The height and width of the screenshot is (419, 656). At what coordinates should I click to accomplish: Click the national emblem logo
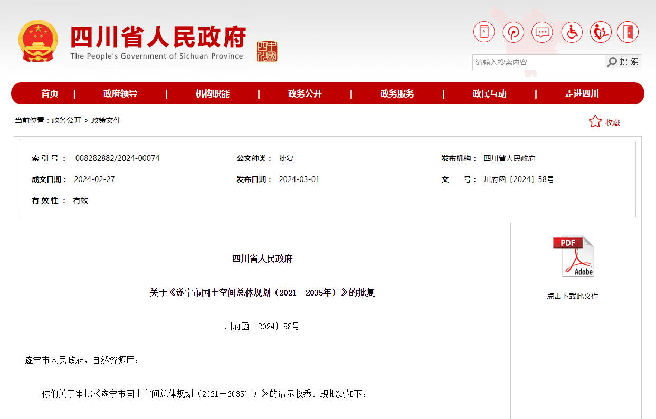[38, 41]
